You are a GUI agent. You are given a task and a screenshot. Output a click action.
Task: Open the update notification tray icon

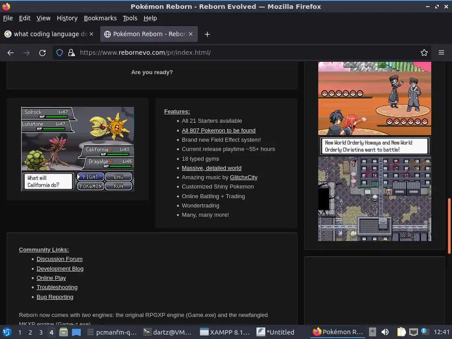click(425, 331)
